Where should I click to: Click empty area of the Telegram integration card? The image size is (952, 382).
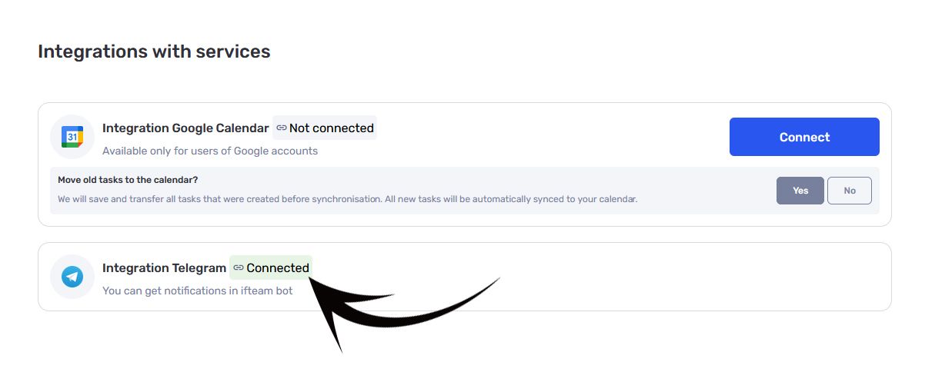coord(693,277)
